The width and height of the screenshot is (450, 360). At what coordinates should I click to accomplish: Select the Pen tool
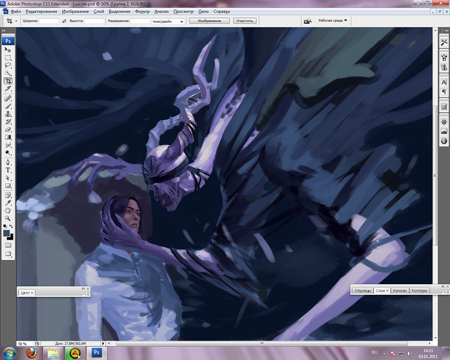[x=8, y=162]
